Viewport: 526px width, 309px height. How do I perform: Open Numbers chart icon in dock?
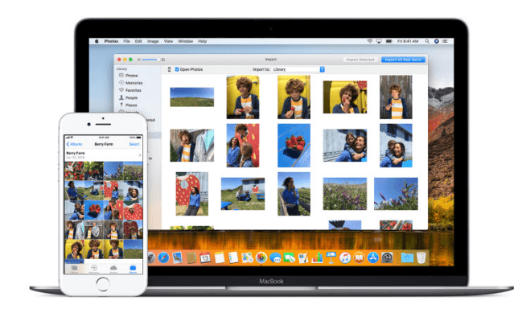point(317,257)
